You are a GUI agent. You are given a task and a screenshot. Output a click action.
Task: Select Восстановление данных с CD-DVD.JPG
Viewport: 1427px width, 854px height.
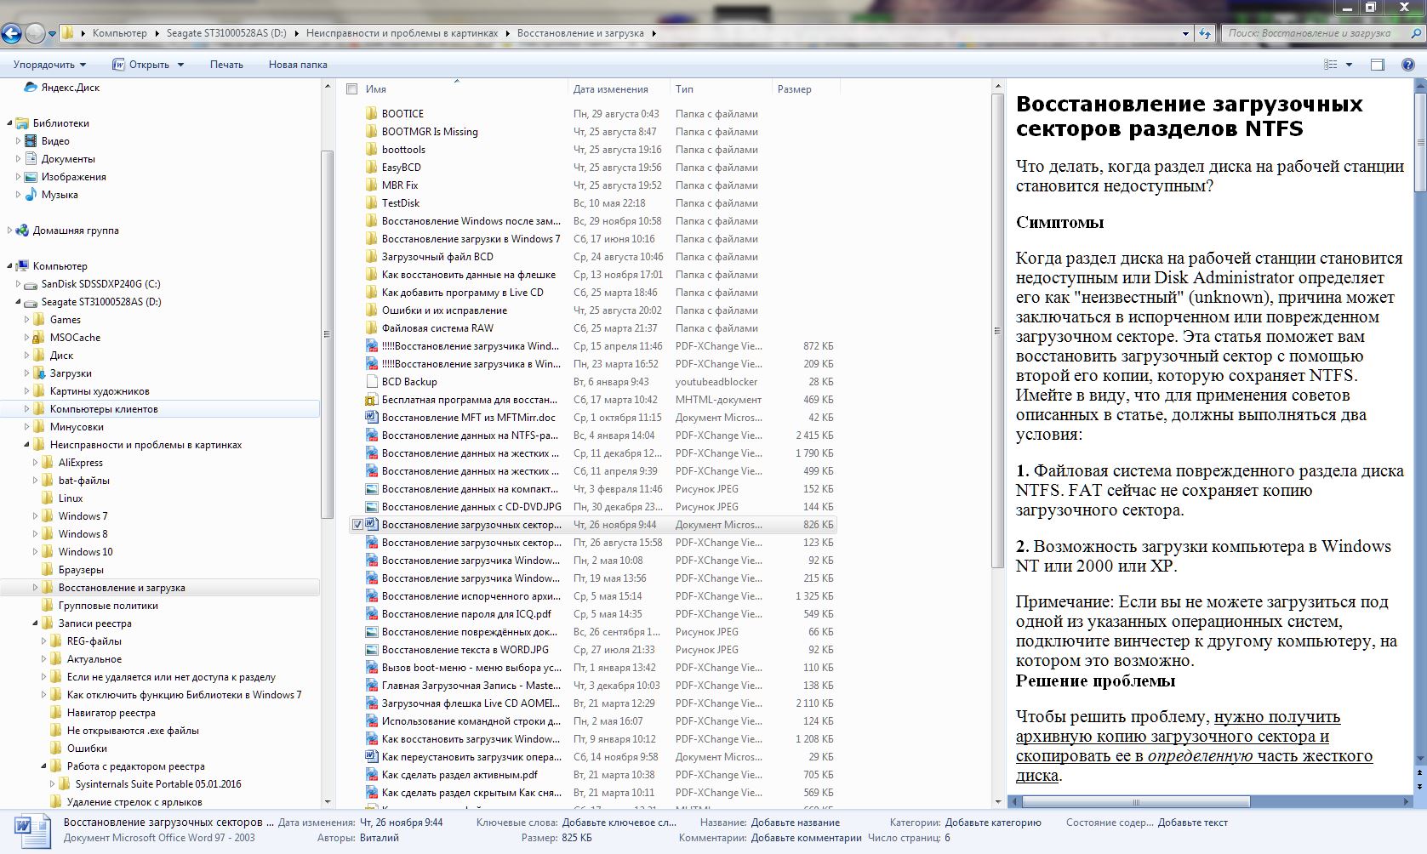point(471,507)
